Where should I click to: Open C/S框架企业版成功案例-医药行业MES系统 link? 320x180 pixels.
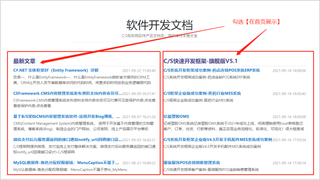click(x=202, y=93)
